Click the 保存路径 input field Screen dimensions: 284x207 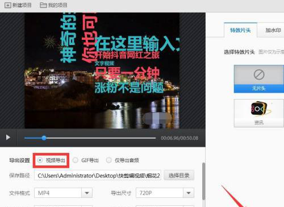pos(98,175)
